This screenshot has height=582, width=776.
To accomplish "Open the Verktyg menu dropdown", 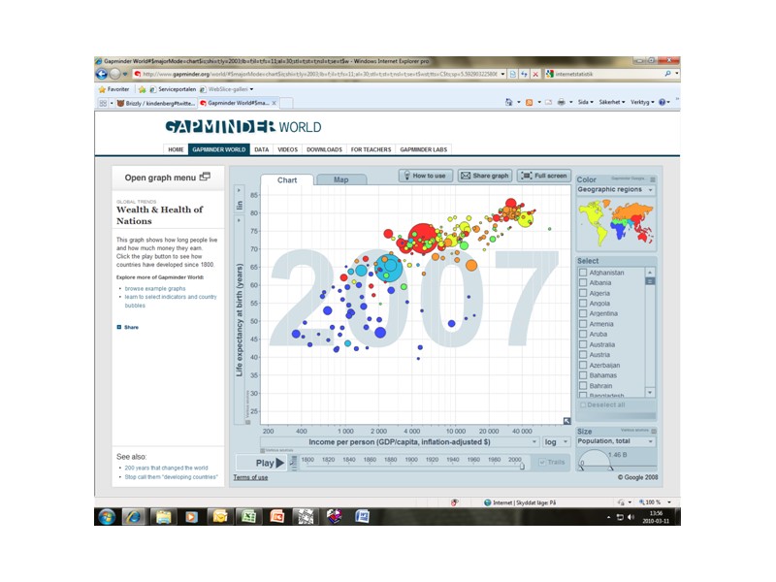I will (x=642, y=102).
